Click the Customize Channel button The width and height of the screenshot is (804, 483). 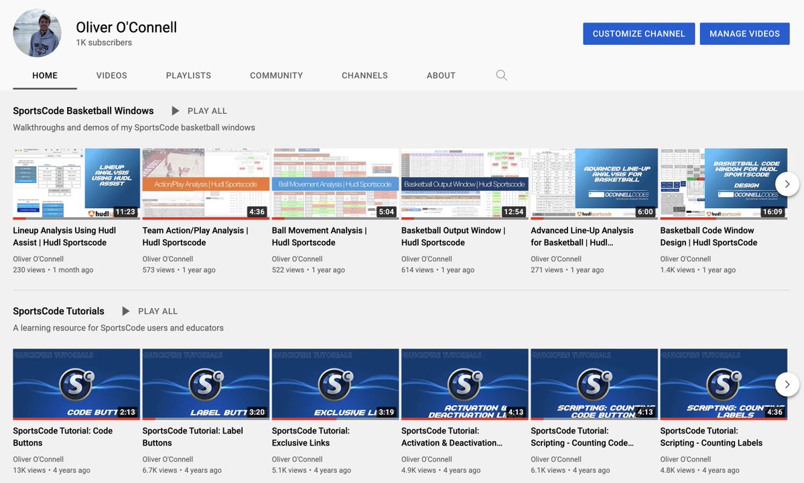(639, 33)
